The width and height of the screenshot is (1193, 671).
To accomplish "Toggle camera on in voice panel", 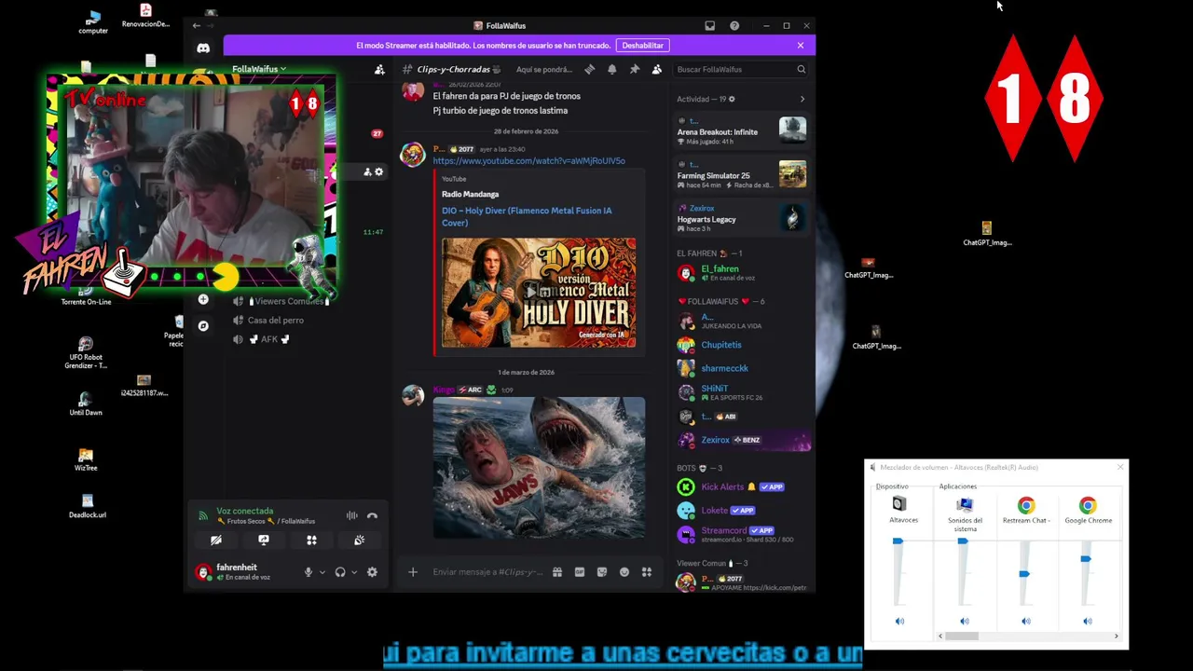I will pyautogui.click(x=216, y=540).
